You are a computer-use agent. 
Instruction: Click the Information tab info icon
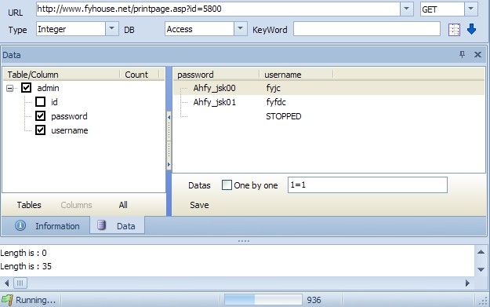[x=20, y=225]
